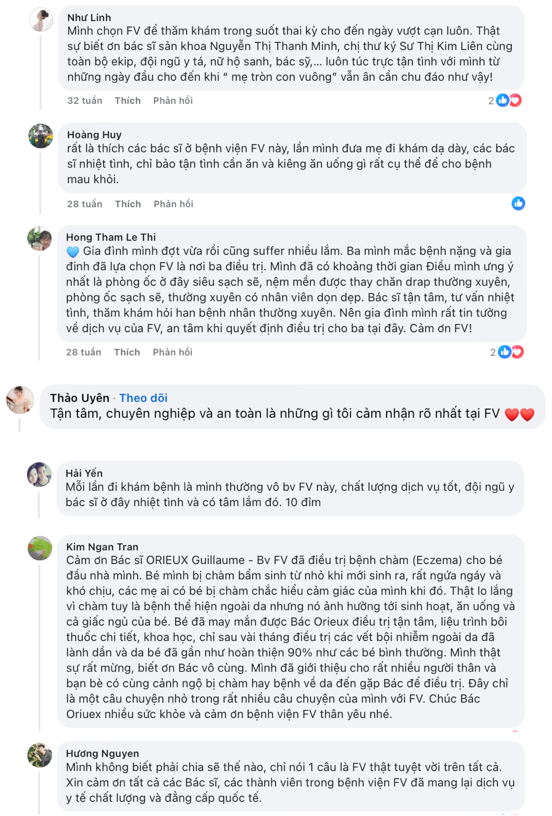
Task: Click Hong Tham Le Thi's avatar
Action: coord(40,238)
